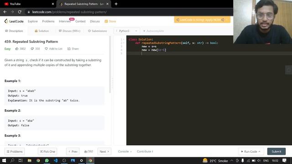Image resolution: width=292 pixels, height=164 pixels.
Task: Click on code line new = s+s
Action: pyautogui.click(x=149, y=46)
